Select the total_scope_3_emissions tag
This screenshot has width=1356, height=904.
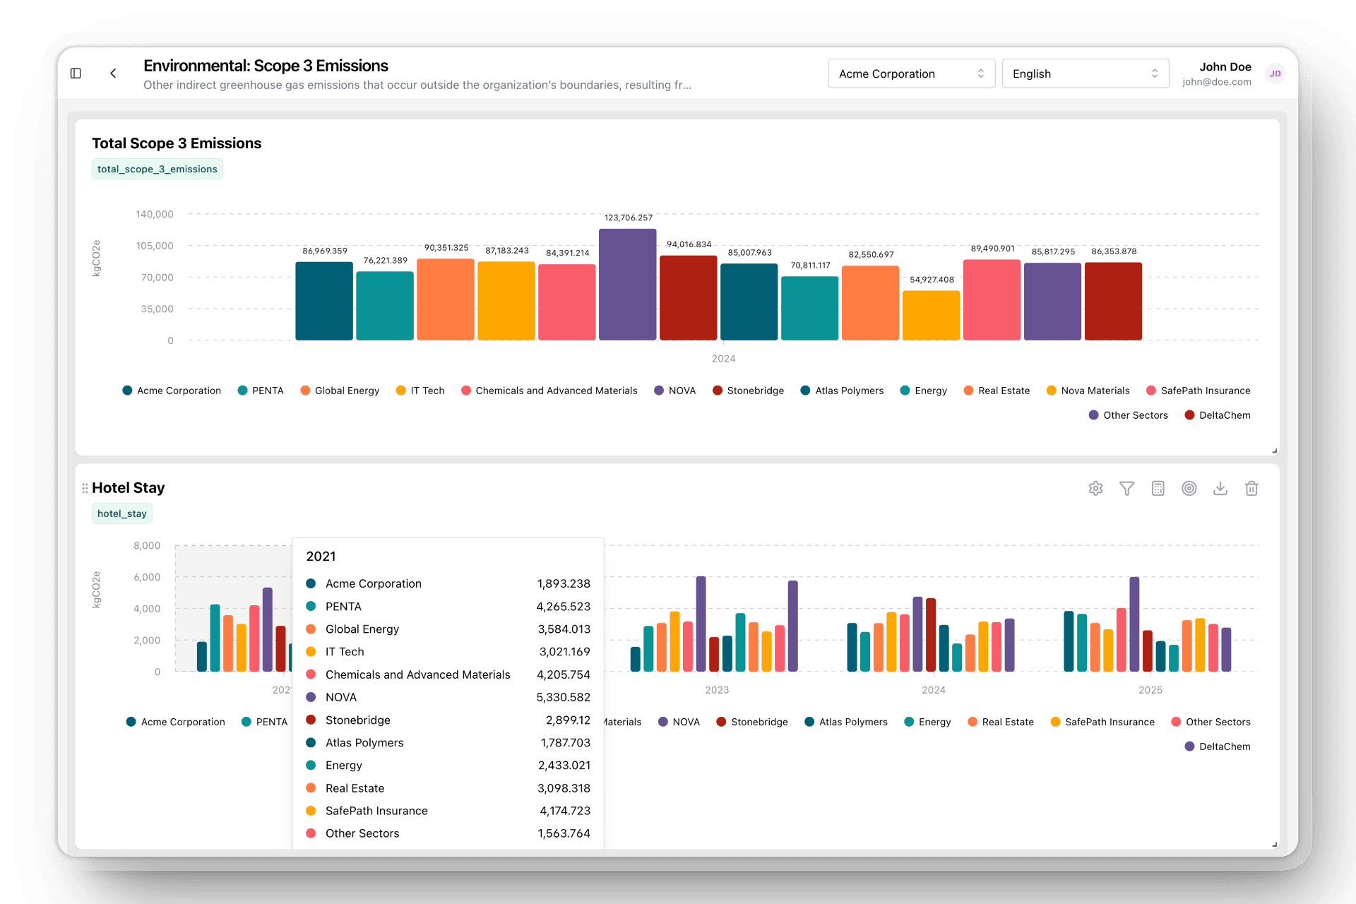pos(157,169)
